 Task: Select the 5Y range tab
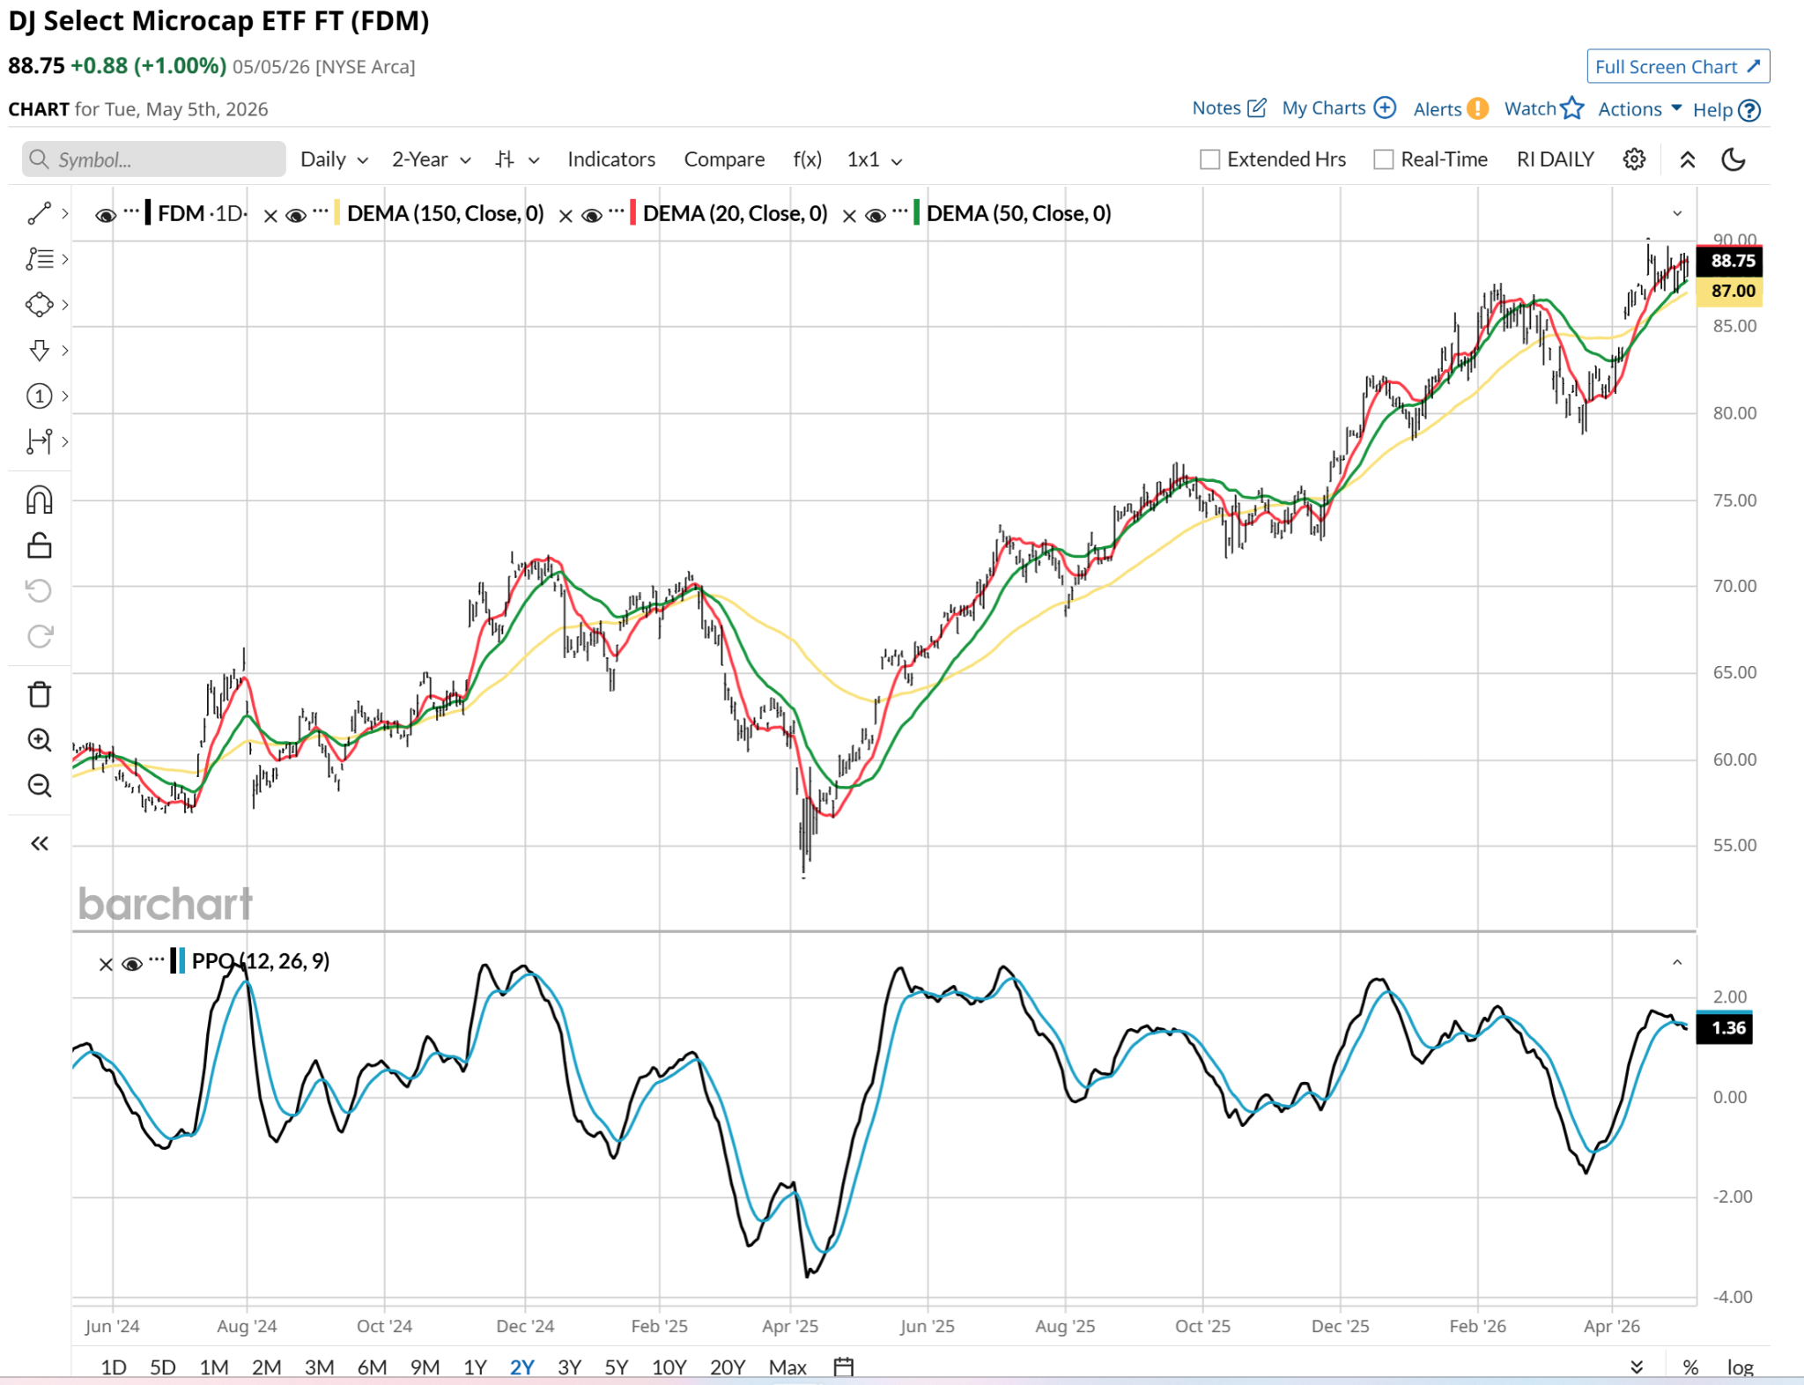click(x=616, y=1366)
